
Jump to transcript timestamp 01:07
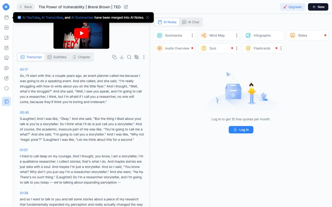[24, 150]
